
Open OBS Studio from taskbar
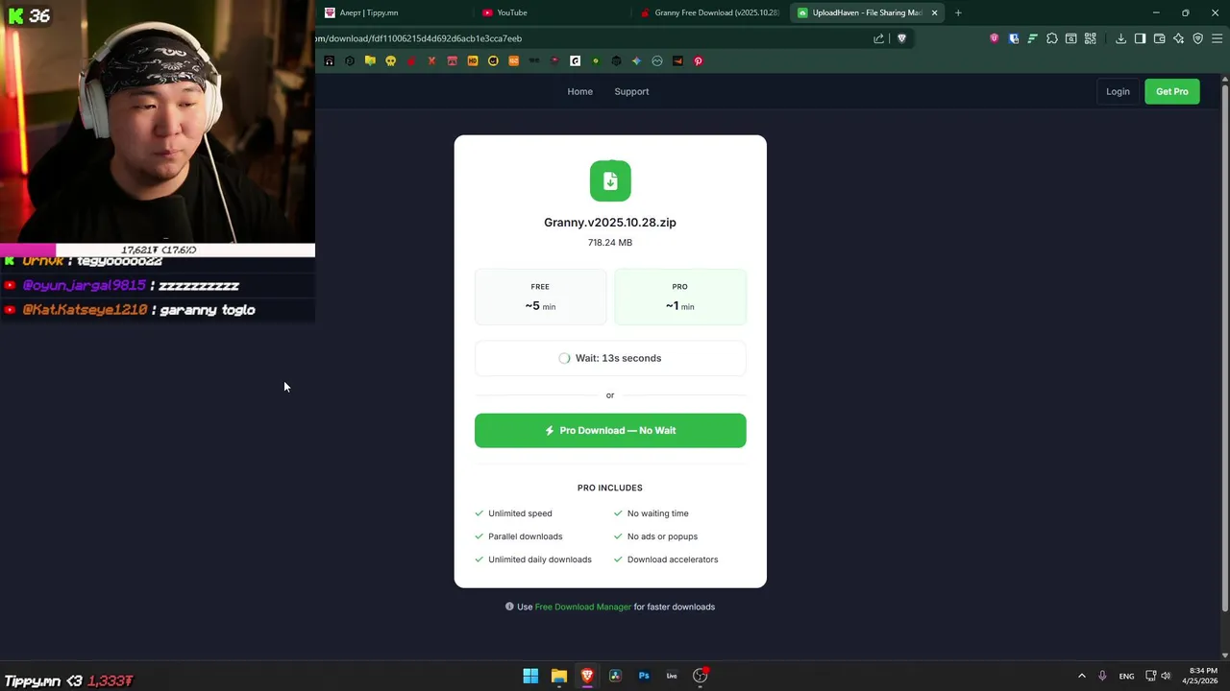point(701,676)
